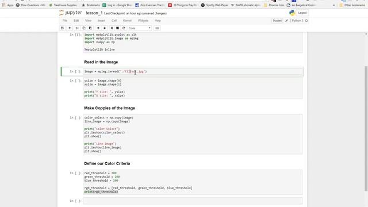
Task: Click into the red_threshold code cell
Action: click(x=193, y=182)
